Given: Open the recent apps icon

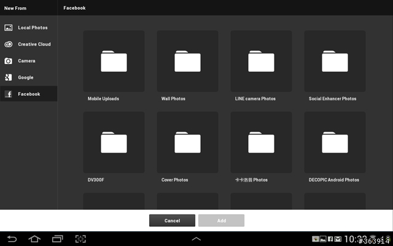Looking at the screenshot, I should (57, 239).
